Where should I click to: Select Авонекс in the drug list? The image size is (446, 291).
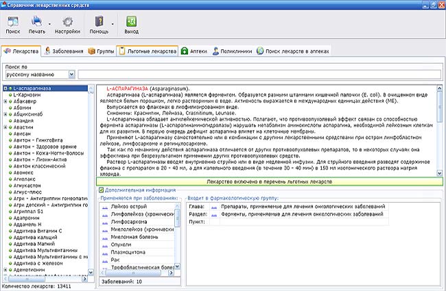tap(23, 173)
